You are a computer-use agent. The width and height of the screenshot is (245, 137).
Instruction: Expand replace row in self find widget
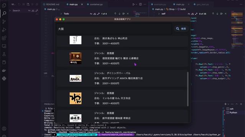pos(159,14)
